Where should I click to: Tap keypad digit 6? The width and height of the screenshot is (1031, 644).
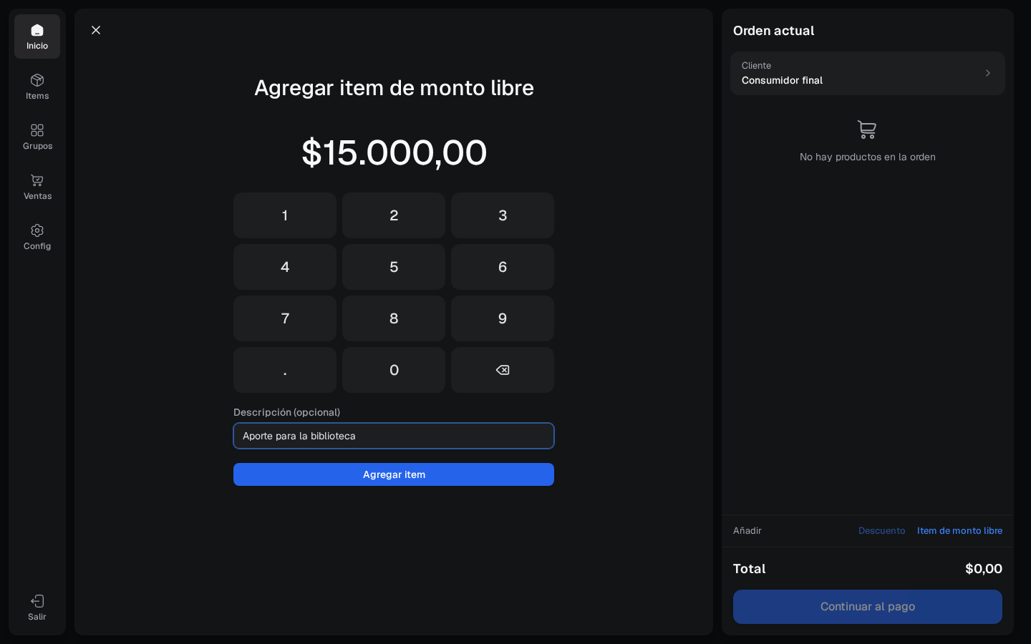click(503, 267)
